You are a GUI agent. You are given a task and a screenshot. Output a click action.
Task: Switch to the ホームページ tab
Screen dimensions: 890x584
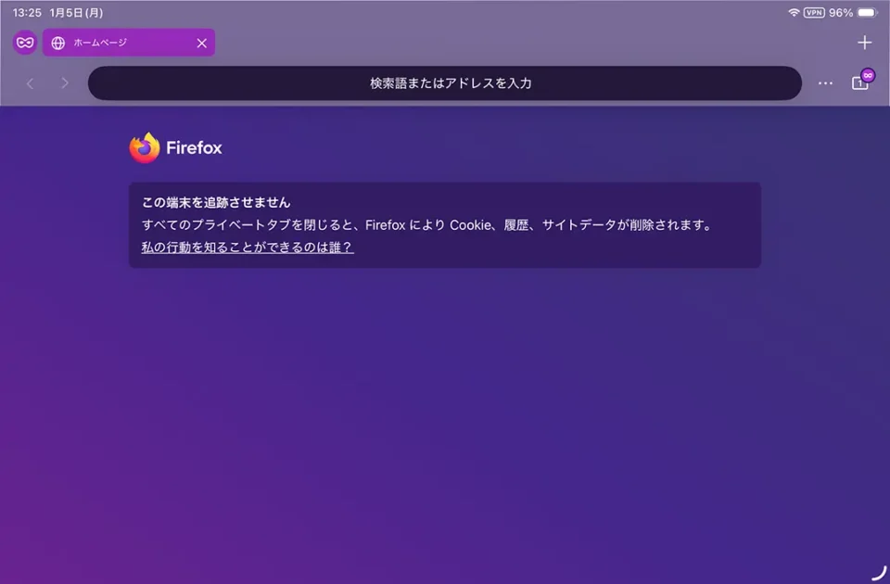click(111, 43)
